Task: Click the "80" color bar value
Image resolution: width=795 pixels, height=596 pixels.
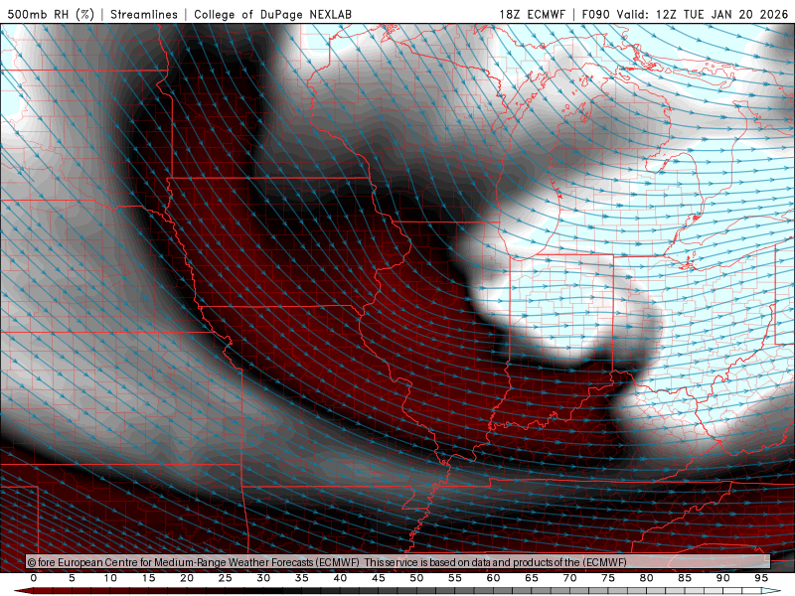Action: [x=646, y=578]
